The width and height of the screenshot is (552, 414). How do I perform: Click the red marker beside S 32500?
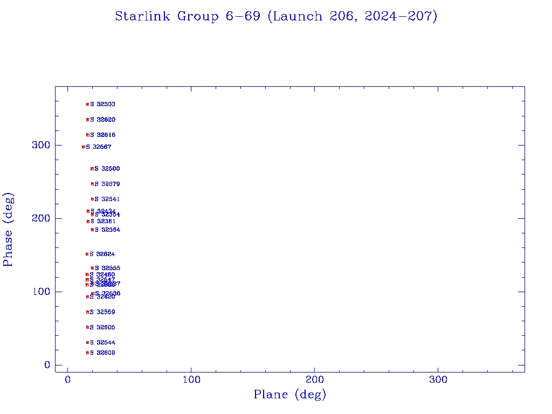[92, 169]
